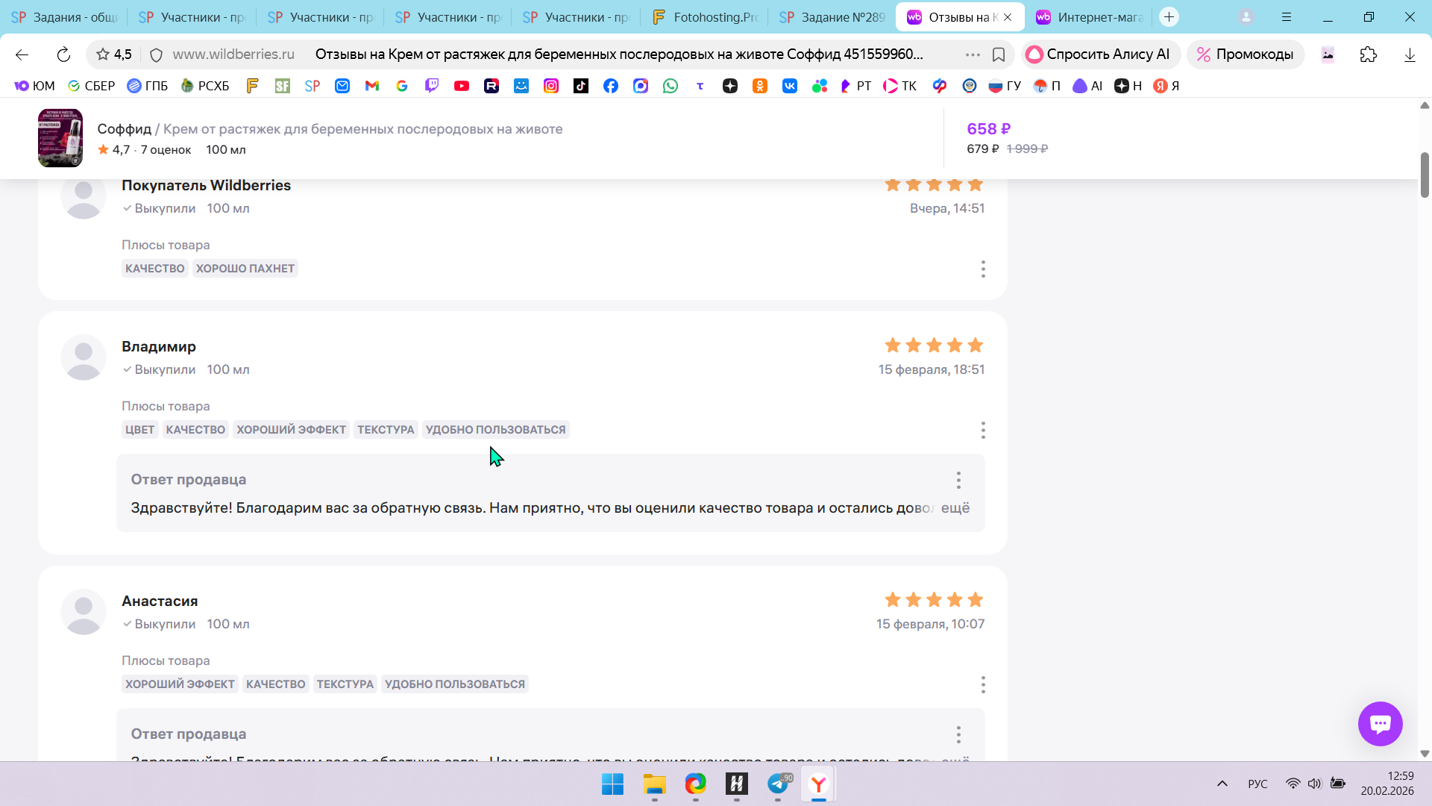Open the YouTube bookmark icon
Viewport: 1432px width, 806px height.
(x=462, y=86)
